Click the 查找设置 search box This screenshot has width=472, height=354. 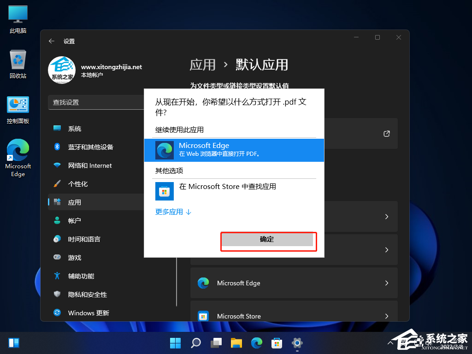pos(97,102)
